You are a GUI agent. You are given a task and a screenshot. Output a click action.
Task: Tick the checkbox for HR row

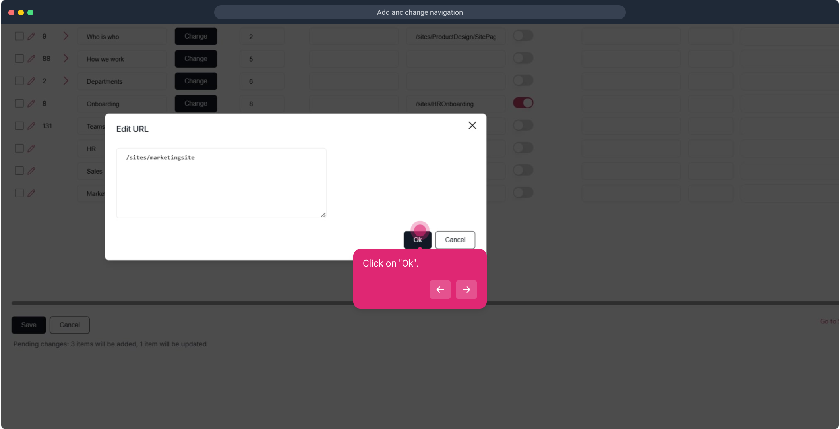[19, 149]
